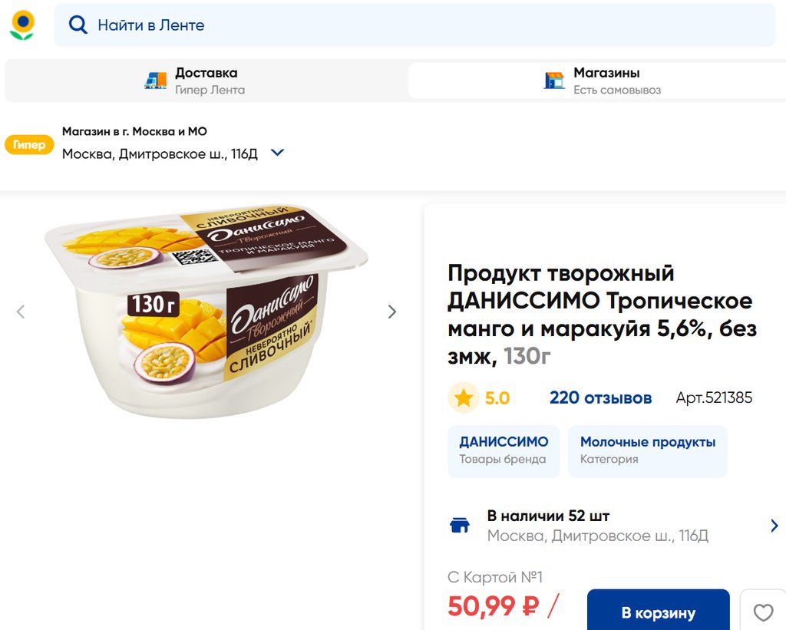Show previous product image
The image size is (786, 630).
pyautogui.click(x=21, y=312)
